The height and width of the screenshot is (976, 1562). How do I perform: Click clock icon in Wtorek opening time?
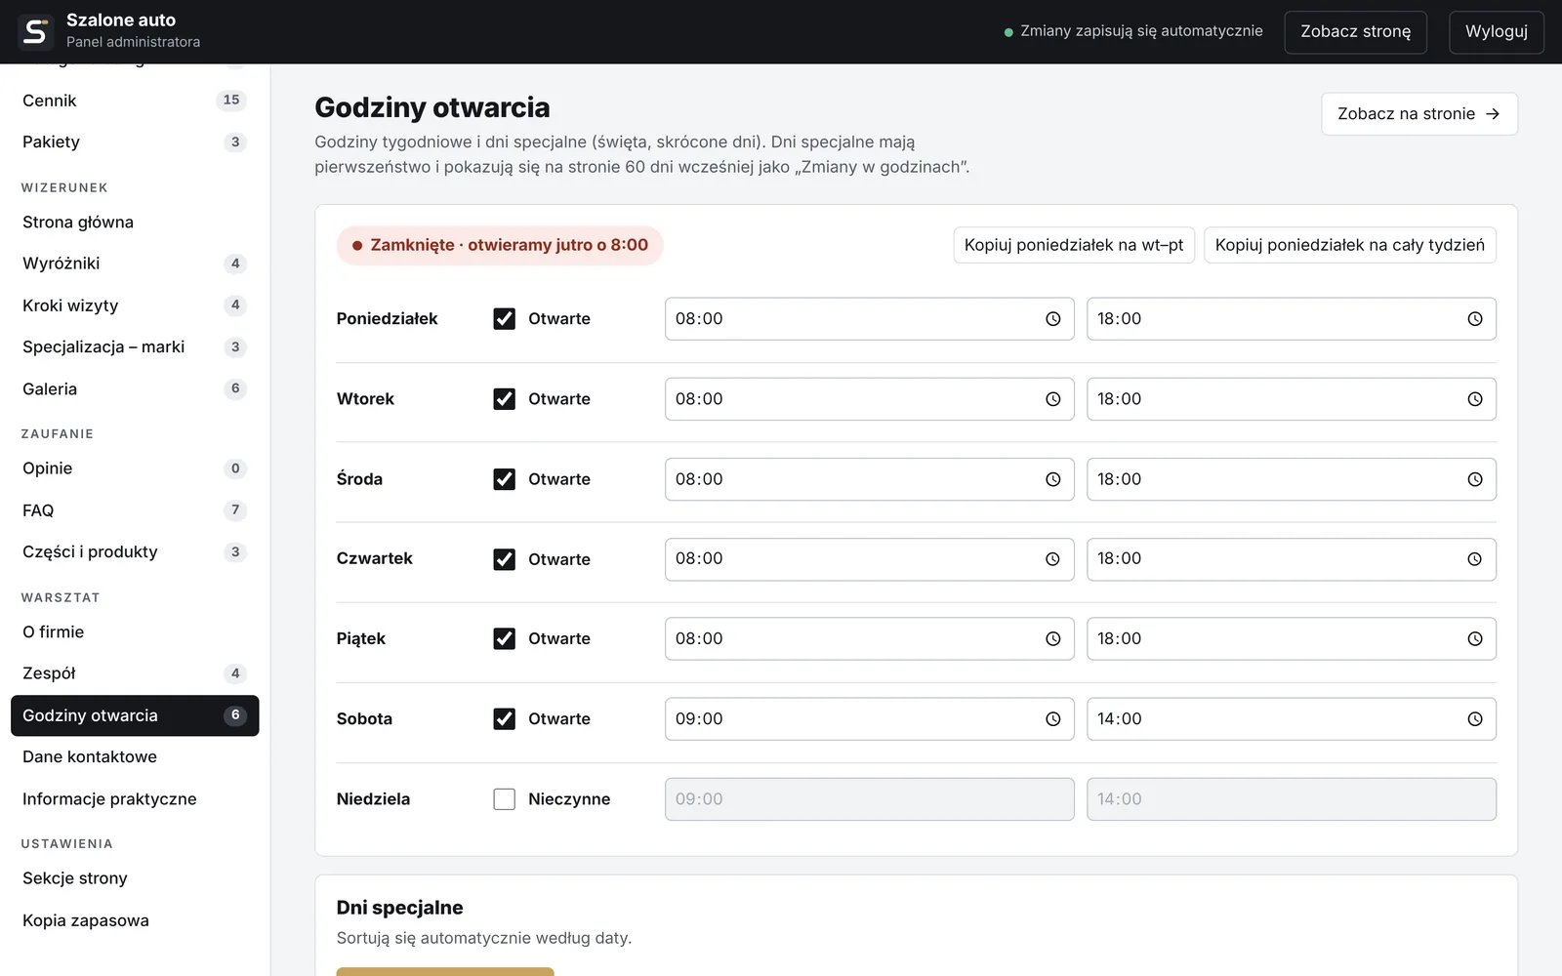1052,399
